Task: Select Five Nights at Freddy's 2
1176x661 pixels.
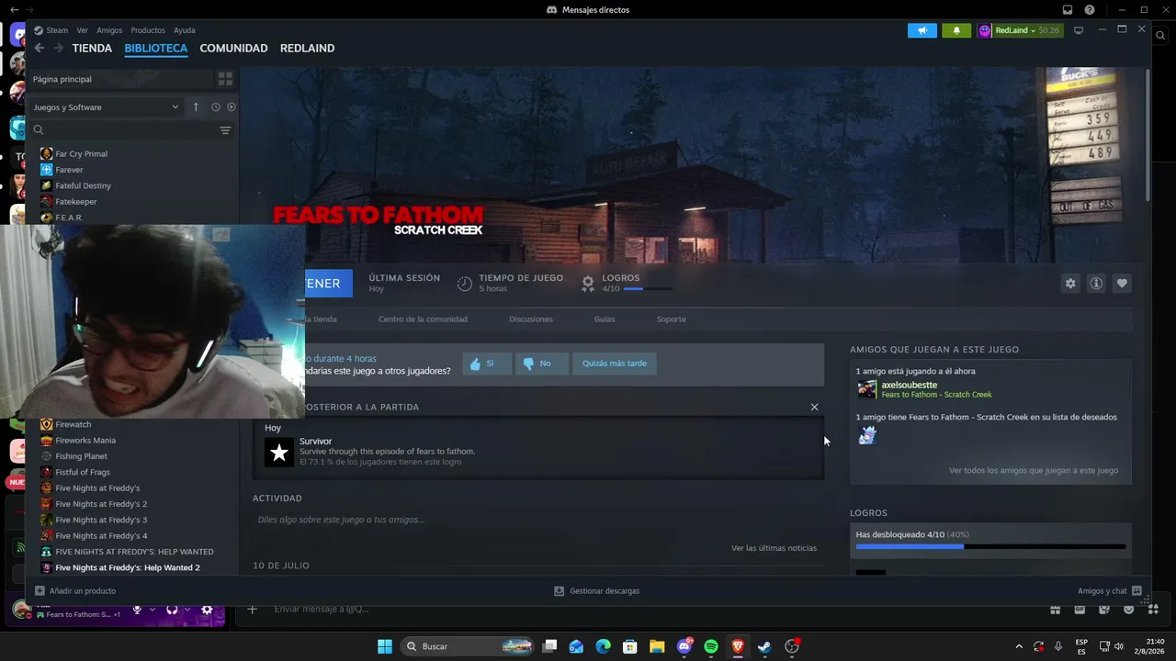Action: [101, 504]
